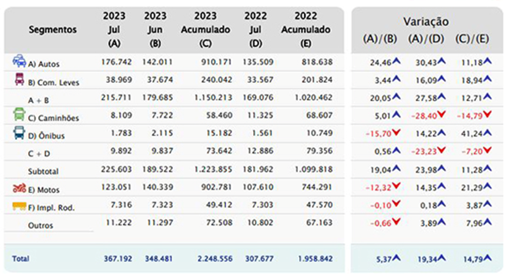
Task: Click the red down arrow beside -15,70
Action: (397, 132)
